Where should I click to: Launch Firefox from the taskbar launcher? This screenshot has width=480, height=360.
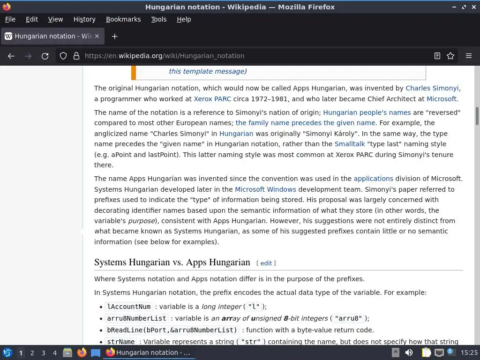82,352
